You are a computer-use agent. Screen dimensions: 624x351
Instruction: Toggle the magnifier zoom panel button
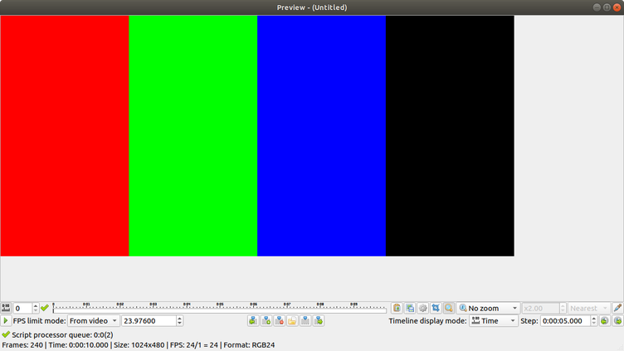448,308
